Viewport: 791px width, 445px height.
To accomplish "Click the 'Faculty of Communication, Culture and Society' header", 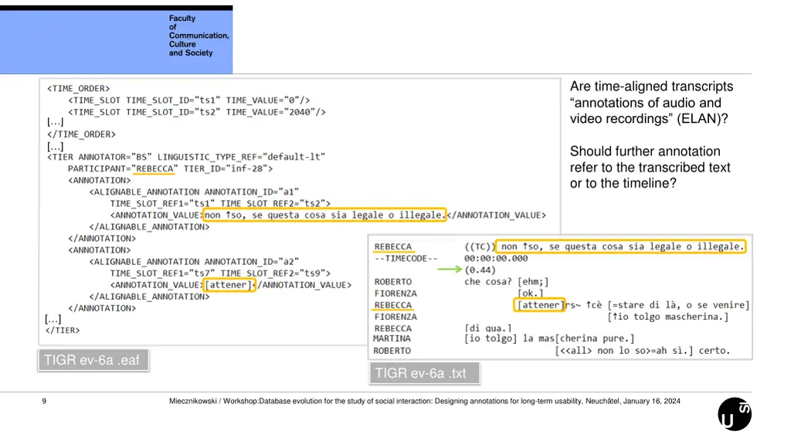I will click(199, 36).
